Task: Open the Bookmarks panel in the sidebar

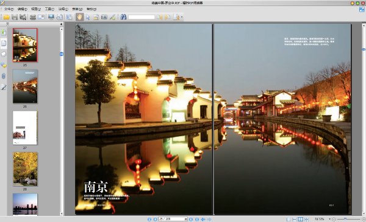Action: pos(4,32)
